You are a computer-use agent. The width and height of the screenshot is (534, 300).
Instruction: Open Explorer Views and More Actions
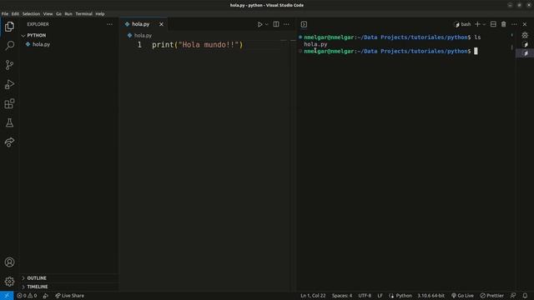109,24
